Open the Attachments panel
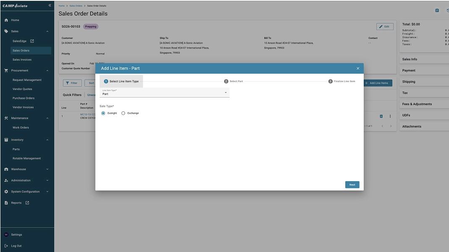 point(424,126)
